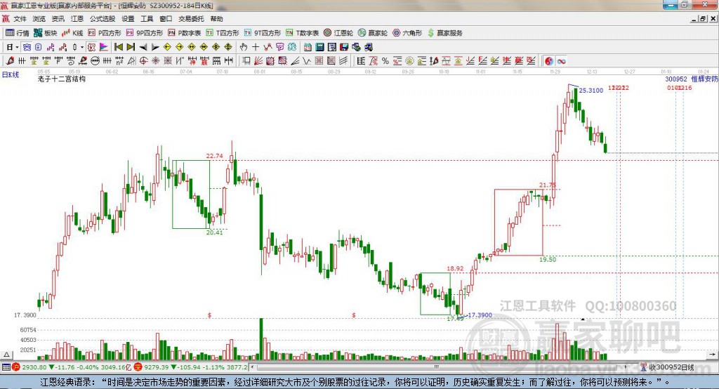Screen dimensions: 719x389
Task: Select the circled 金 gold icon
Action: coord(409,61)
